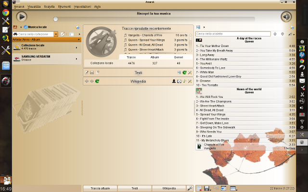Open the collection filter editor pencil icon
The image size is (308, 192).
(63, 34)
